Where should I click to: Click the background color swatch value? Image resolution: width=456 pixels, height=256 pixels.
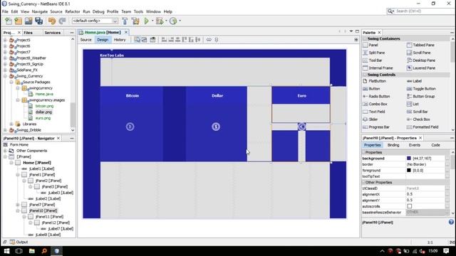pyautogui.click(x=409, y=158)
